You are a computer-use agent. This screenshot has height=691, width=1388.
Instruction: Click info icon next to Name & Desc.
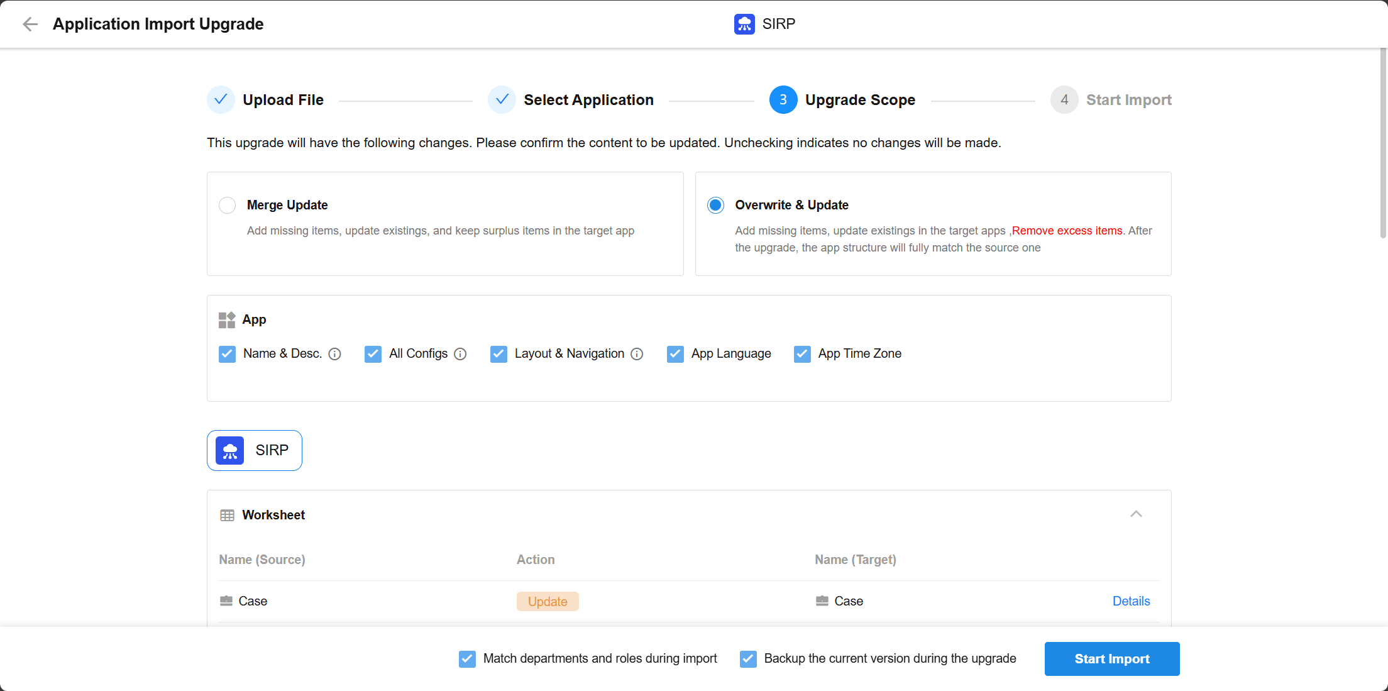335,354
